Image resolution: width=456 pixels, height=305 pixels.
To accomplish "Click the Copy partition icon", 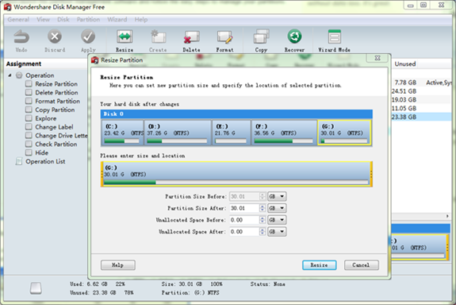I will click(261, 37).
